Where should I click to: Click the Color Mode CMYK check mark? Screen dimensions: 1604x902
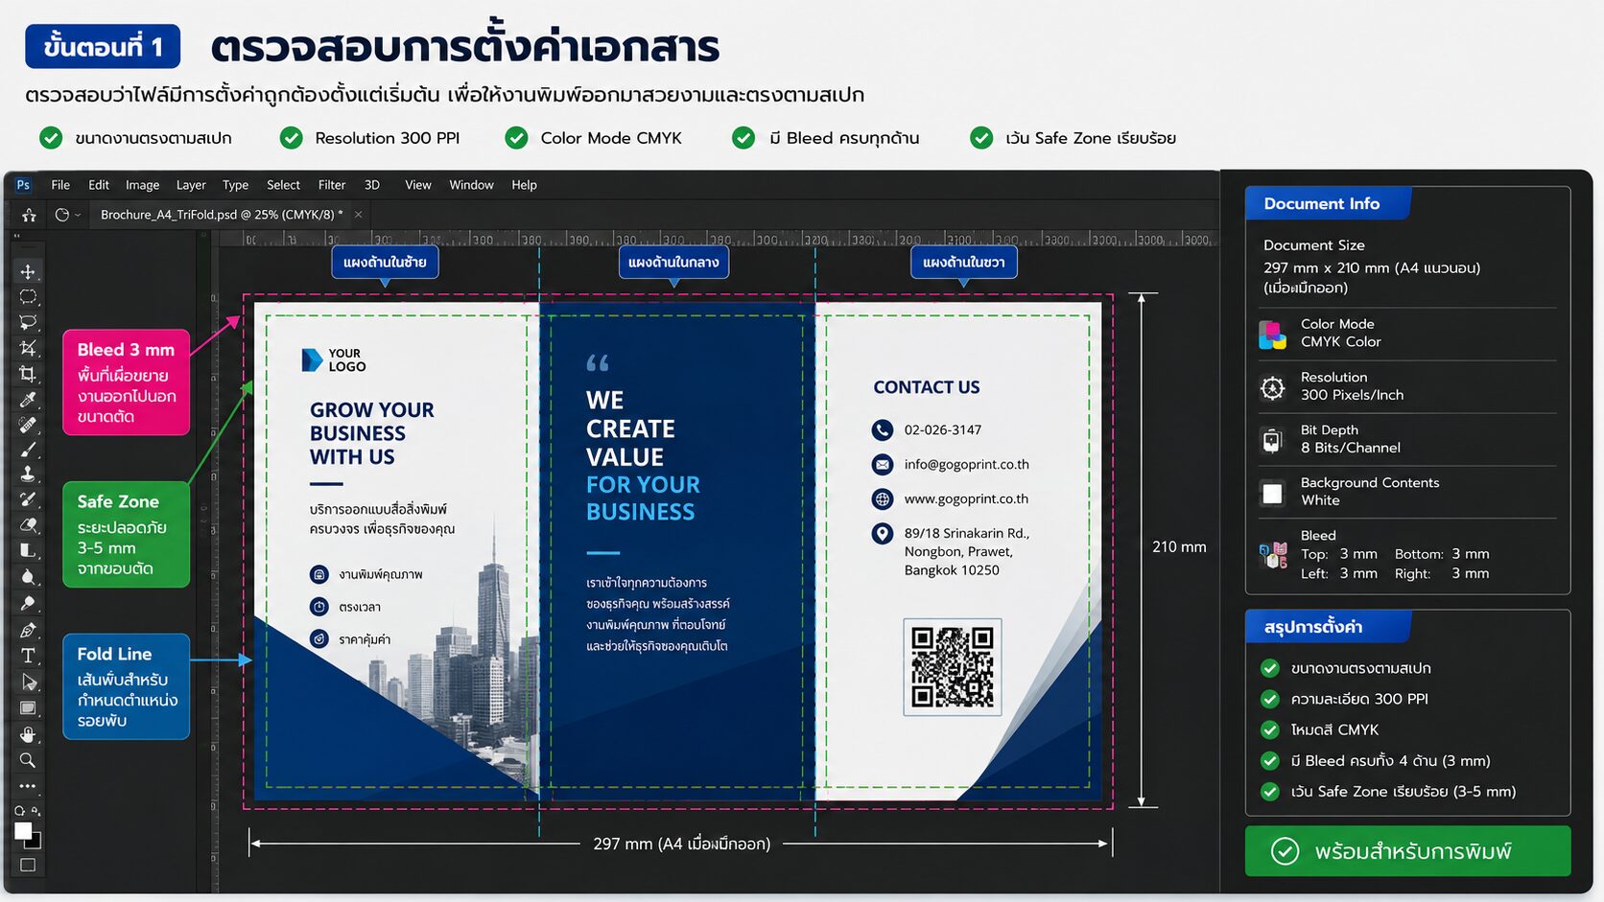516,138
